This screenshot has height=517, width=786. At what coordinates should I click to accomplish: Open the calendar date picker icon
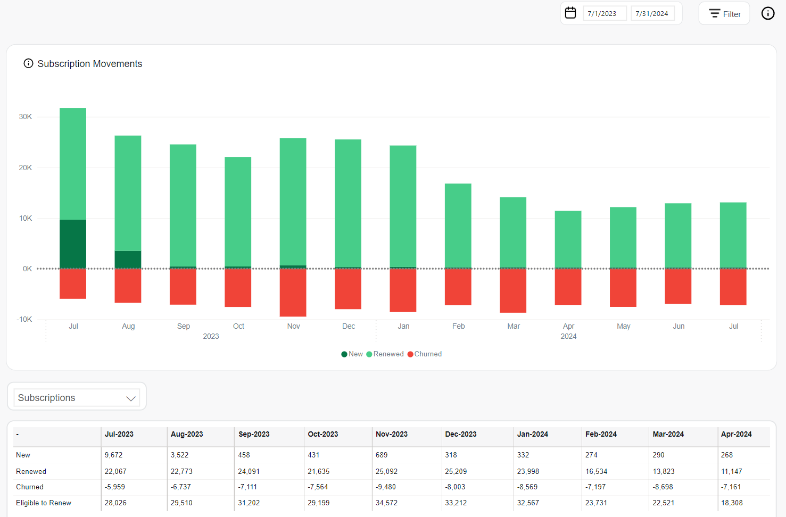(x=570, y=13)
